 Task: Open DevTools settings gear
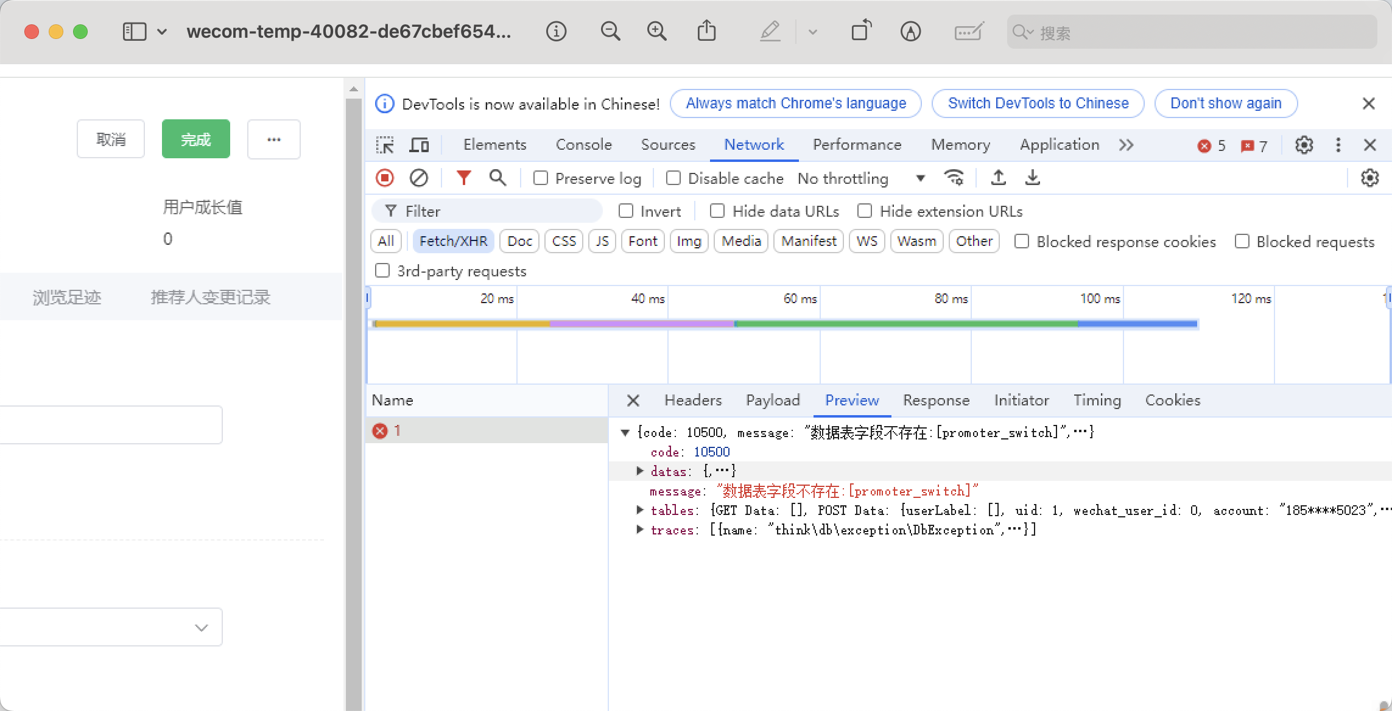pyautogui.click(x=1304, y=145)
